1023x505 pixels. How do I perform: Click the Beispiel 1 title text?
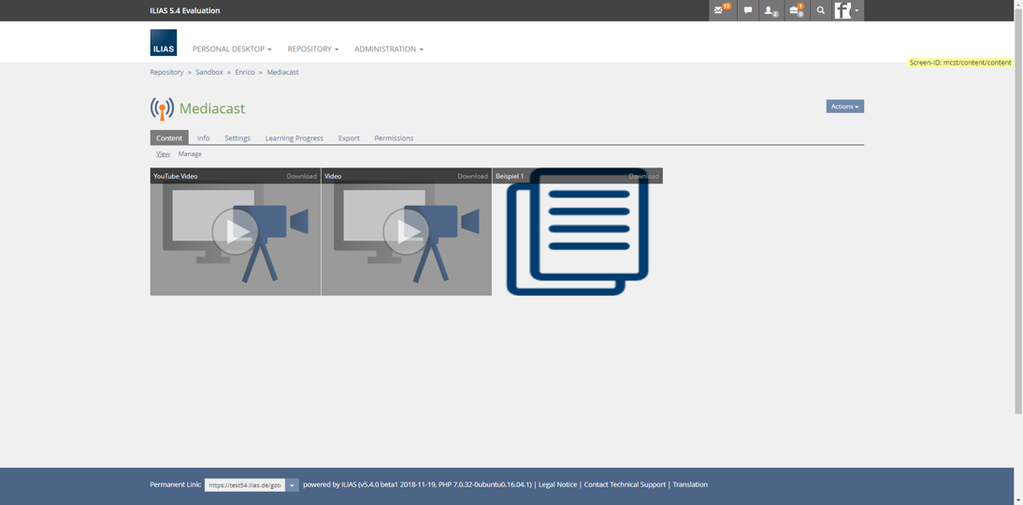pyautogui.click(x=510, y=176)
